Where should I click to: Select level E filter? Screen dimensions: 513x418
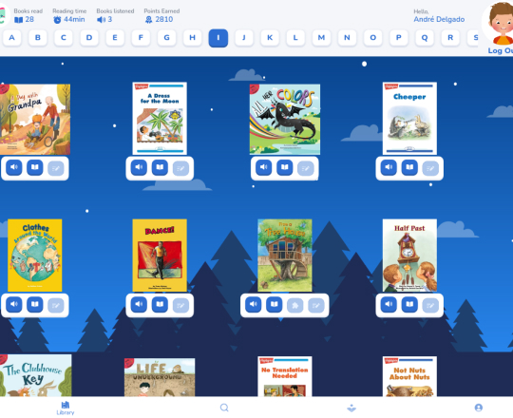click(115, 38)
